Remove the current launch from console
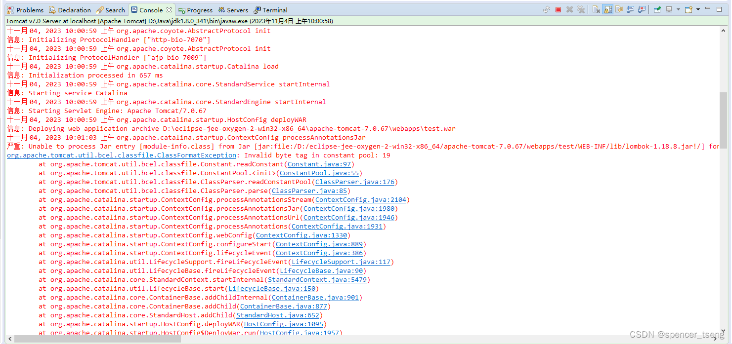The width and height of the screenshot is (732, 344). (x=570, y=9)
